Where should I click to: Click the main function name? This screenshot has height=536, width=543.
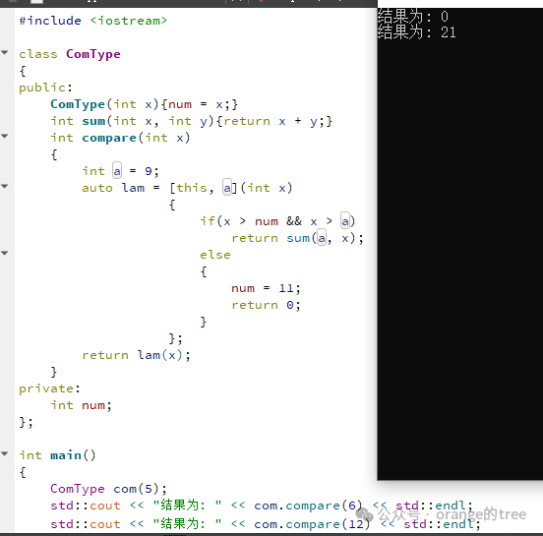click(x=66, y=455)
